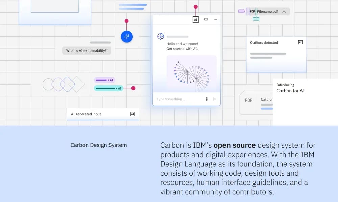The width and height of the screenshot is (338, 202).
Task: Click the AI label in the chat window header
Action: point(195,20)
